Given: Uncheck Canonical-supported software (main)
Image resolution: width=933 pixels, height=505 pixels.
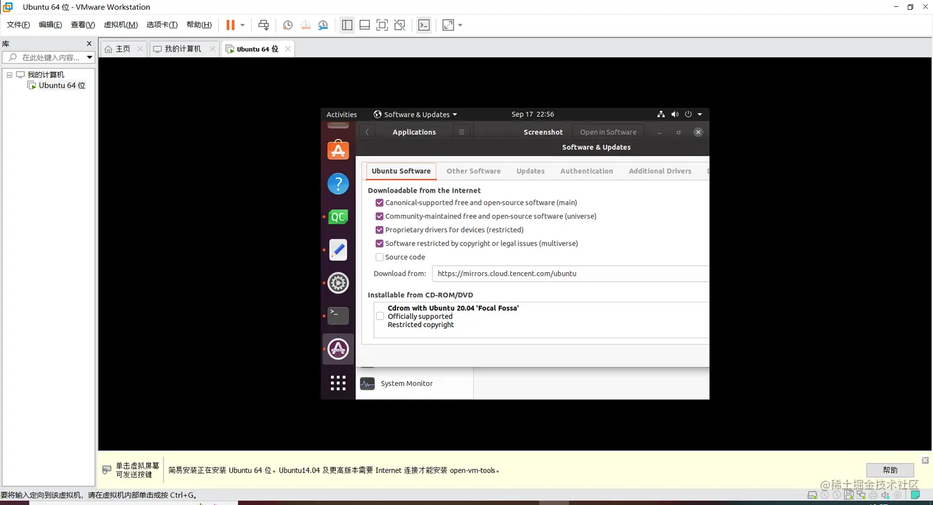Looking at the screenshot, I should pos(379,202).
